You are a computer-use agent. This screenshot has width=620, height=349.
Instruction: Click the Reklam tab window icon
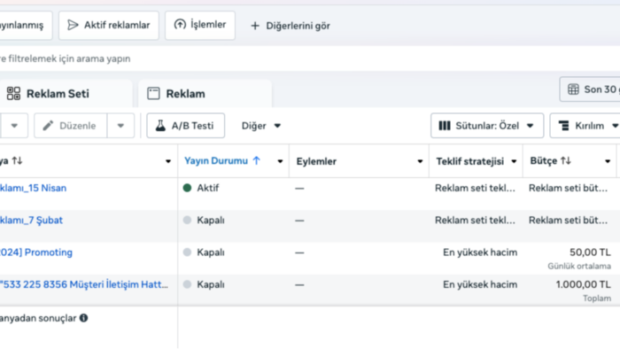click(153, 94)
